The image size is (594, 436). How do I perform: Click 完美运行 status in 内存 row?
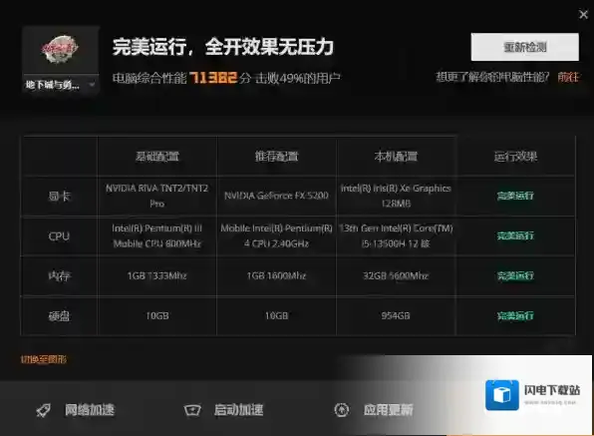click(x=515, y=275)
